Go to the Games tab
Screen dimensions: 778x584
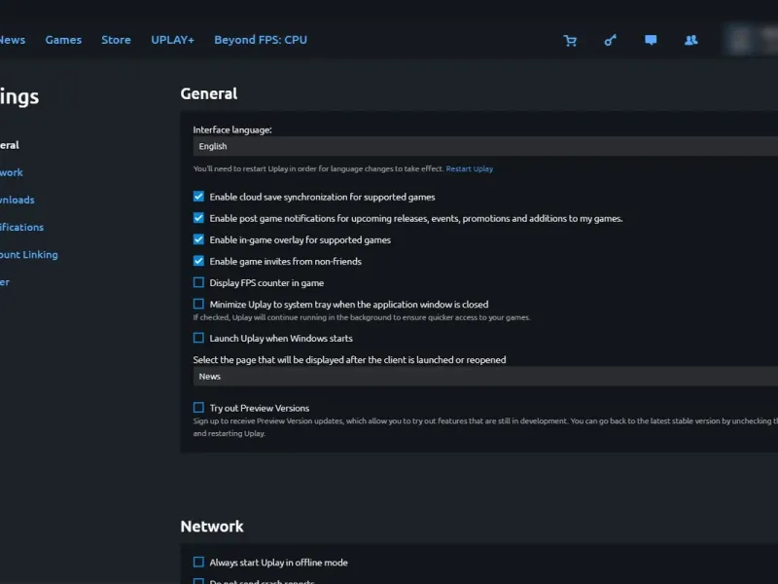click(x=63, y=40)
